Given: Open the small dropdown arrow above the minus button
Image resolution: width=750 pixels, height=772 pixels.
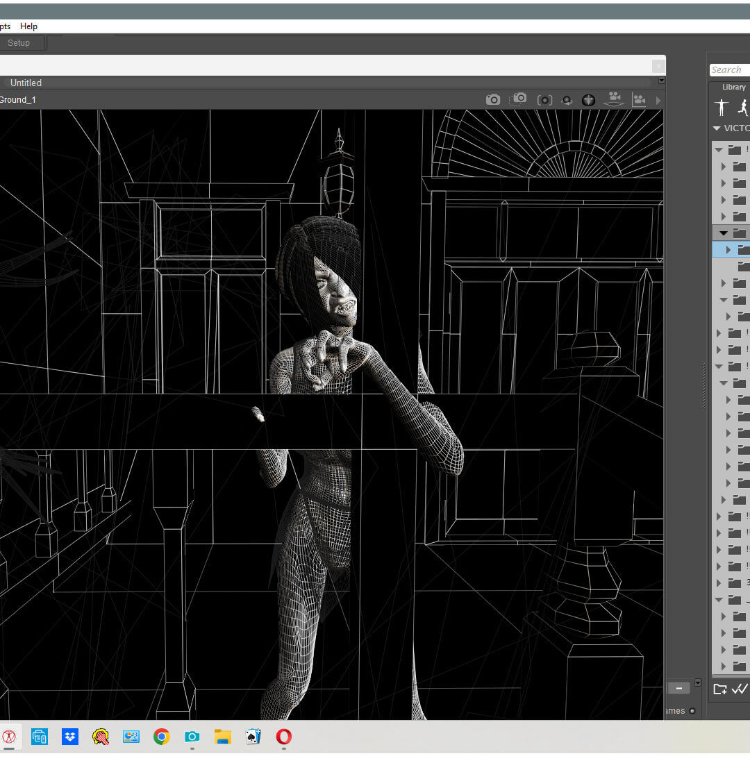Looking at the screenshot, I should click(698, 683).
